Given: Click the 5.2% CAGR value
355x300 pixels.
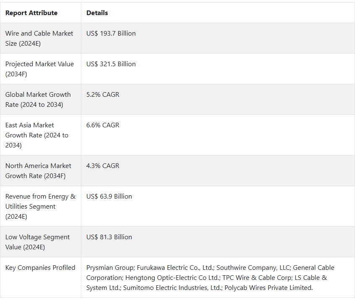Looking at the screenshot, I should 103,95.
